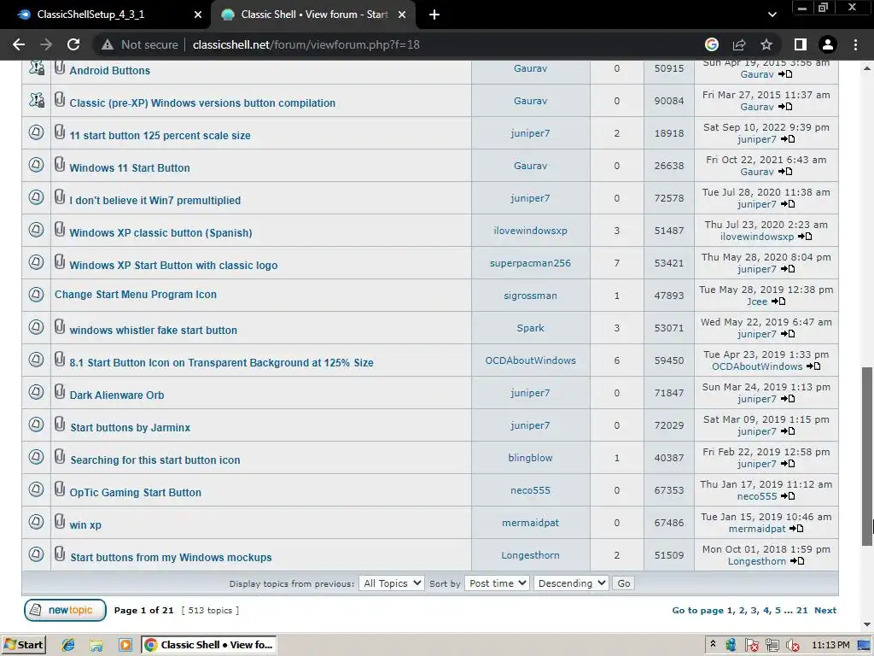Open Chrome profile avatar menu
Screen dimensions: 874x656
[828, 44]
